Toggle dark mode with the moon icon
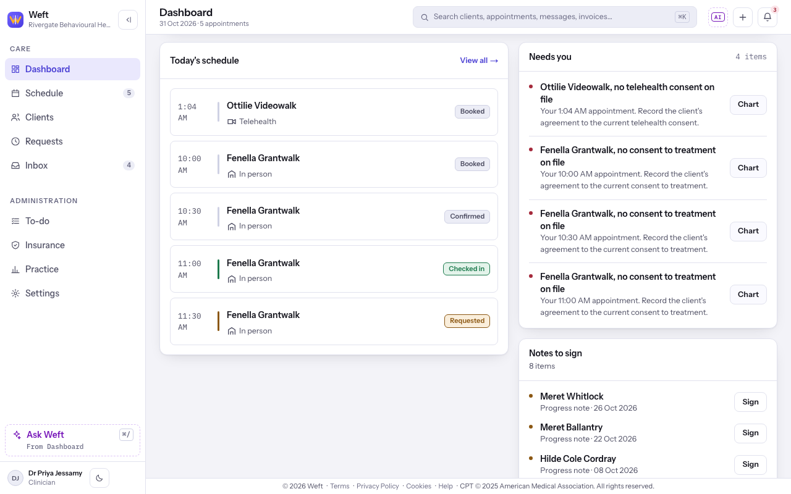Viewport: 791px width, 494px height. coord(99,477)
